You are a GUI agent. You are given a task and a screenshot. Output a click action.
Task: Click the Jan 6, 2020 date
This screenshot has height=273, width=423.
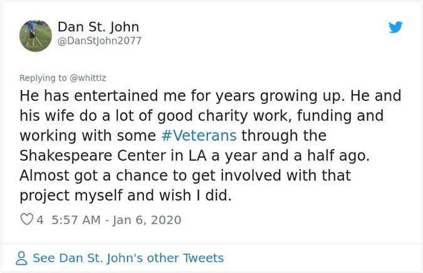click(148, 220)
